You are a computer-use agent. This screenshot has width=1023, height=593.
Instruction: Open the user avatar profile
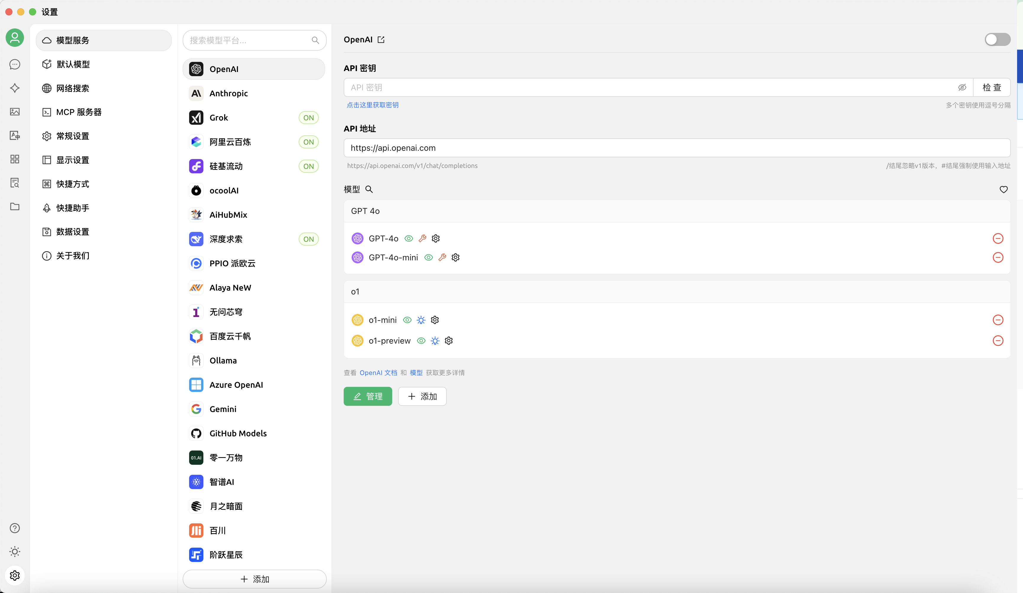point(15,38)
